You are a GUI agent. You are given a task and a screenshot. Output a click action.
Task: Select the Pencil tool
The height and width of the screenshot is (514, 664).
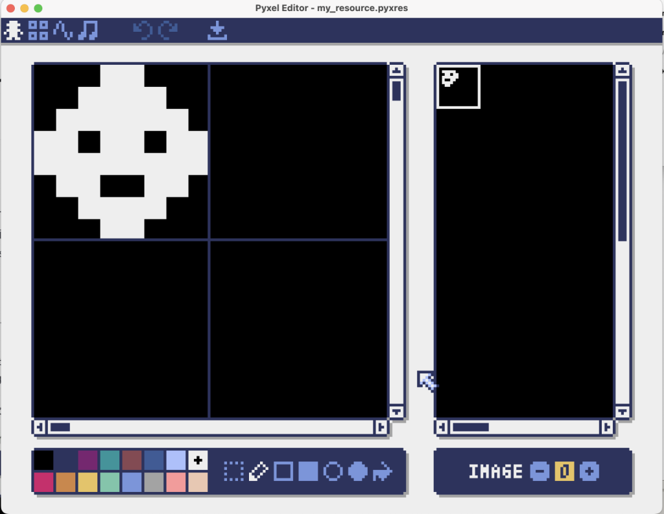click(x=258, y=471)
